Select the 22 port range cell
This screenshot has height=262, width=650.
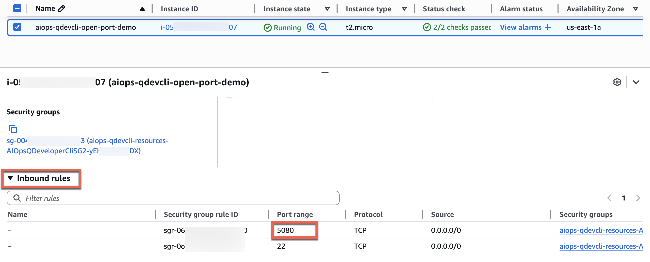coord(281,246)
